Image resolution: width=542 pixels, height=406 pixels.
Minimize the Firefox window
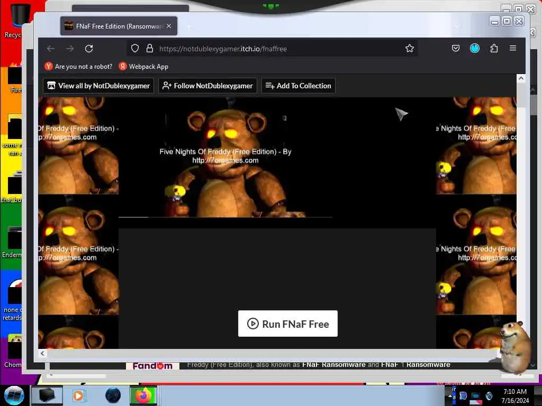coord(495,21)
